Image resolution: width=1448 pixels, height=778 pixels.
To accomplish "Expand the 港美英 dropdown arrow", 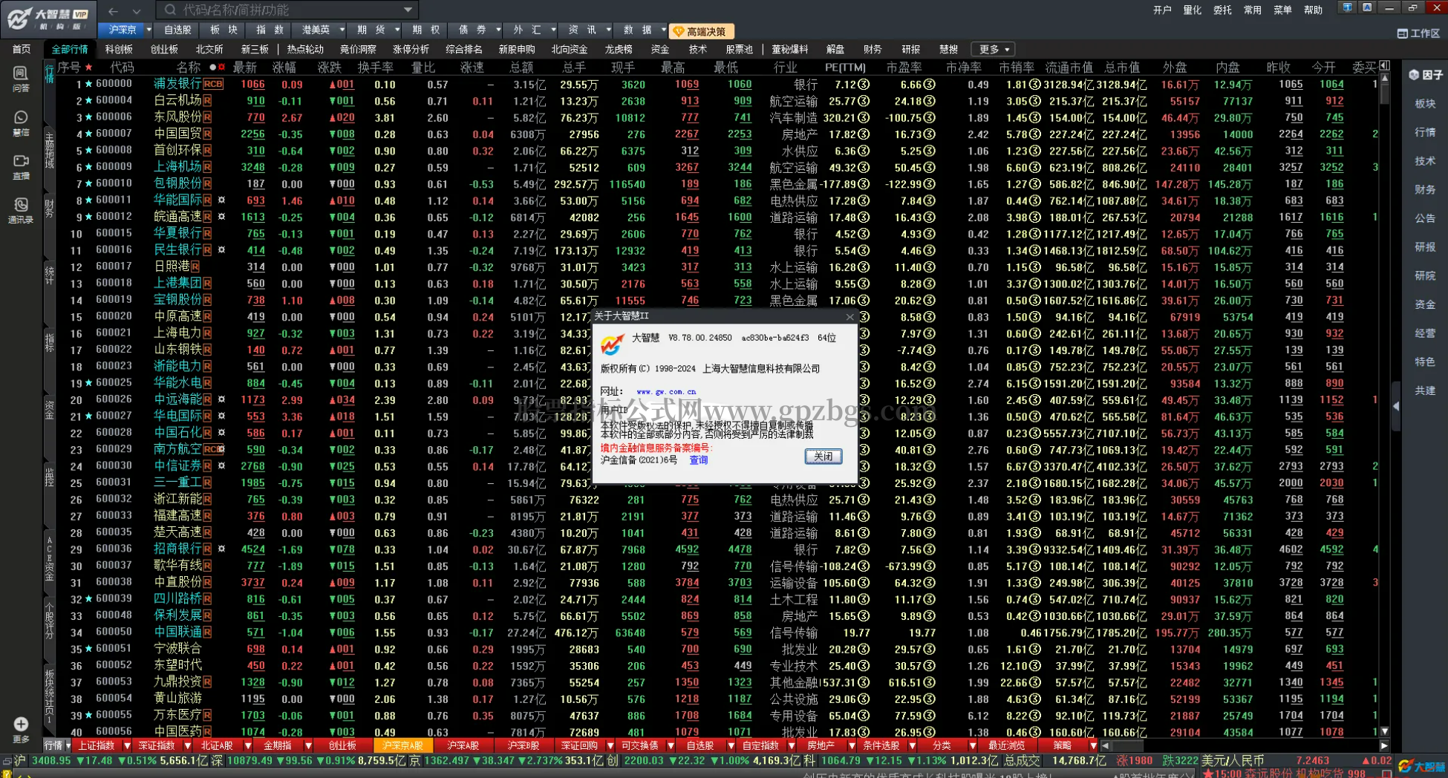I will click(342, 30).
